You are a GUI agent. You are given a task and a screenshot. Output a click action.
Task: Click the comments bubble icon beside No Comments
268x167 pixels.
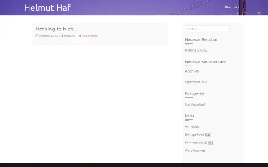(x=80, y=36)
